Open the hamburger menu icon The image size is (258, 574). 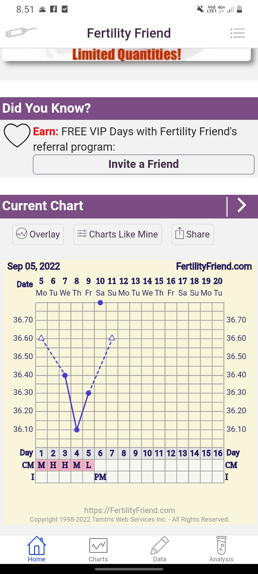click(x=238, y=33)
